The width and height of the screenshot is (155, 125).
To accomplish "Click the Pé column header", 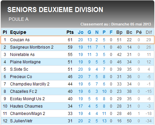I will click(x=139, y=32).
